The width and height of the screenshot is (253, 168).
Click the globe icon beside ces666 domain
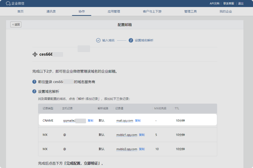click(x=35, y=54)
